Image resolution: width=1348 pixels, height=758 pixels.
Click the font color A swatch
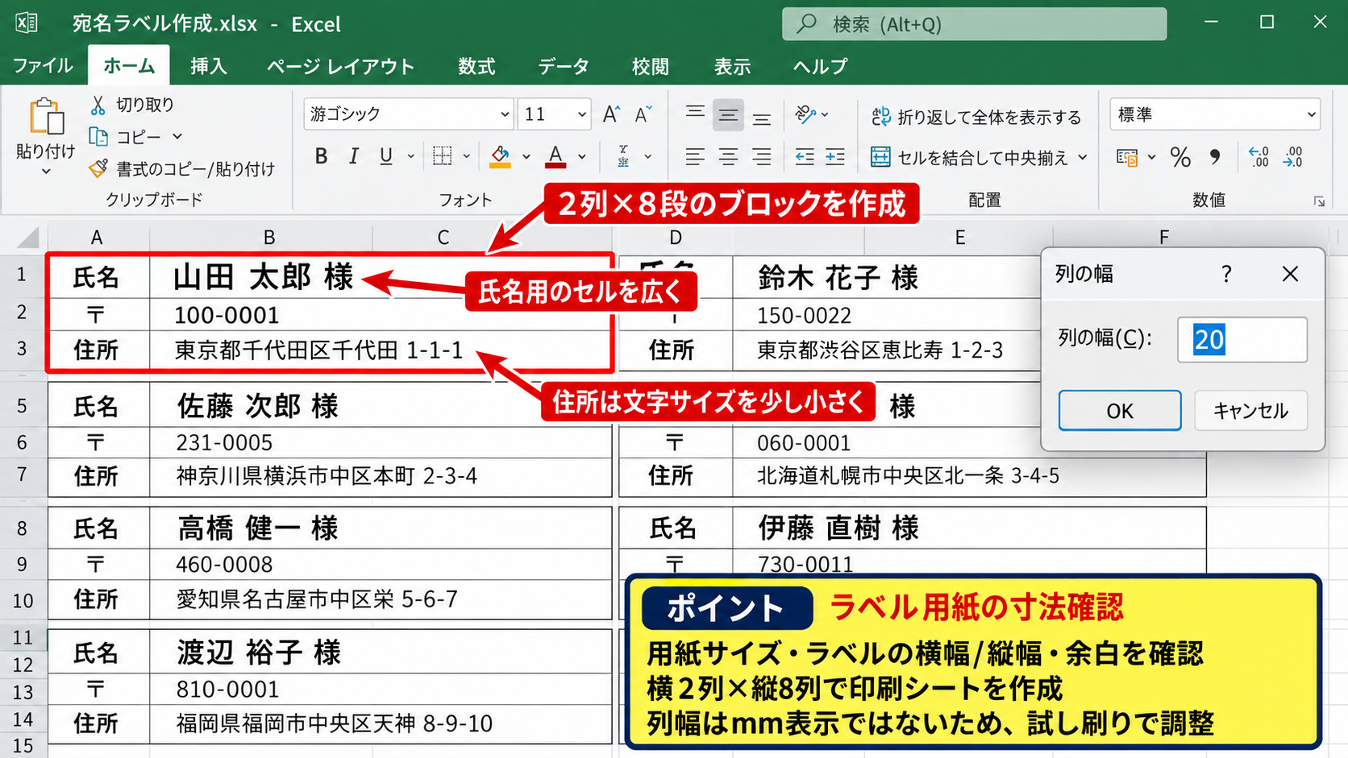pos(555,156)
